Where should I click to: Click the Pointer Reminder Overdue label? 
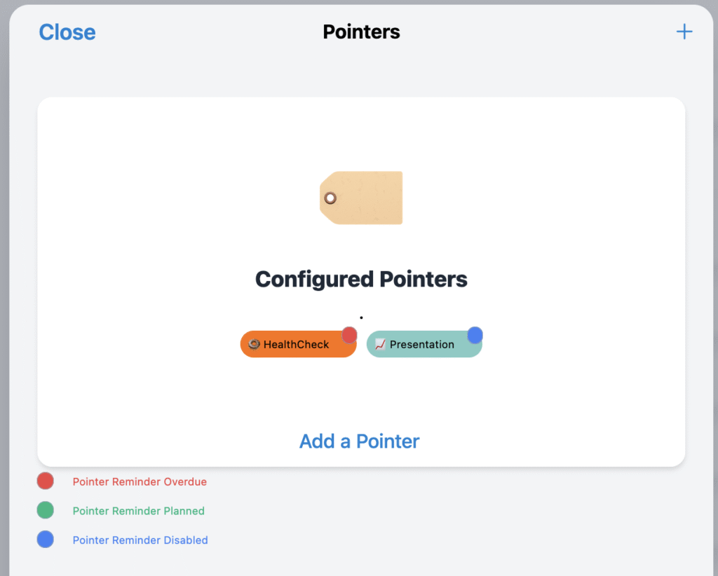pyautogui.click(x=140, y=482)
